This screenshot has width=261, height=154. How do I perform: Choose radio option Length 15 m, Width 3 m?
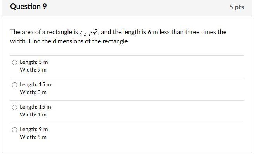[14, 85]
